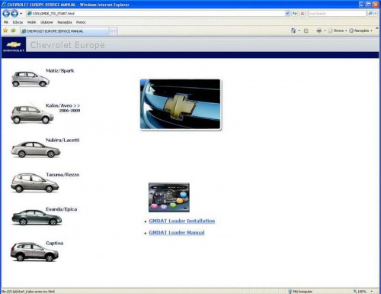Open the Narzędzia menu in the menu bar
Screen dimensions: 381x294
65,22
